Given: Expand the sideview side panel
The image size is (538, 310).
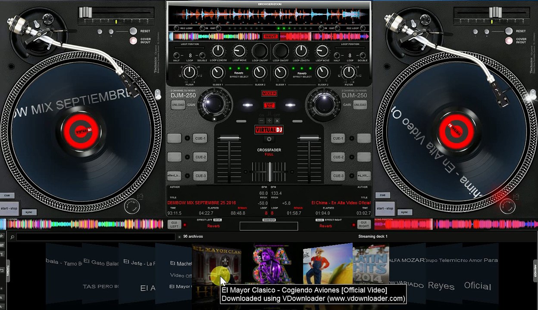Looking at the screenshot, I should tap(535, 270).
